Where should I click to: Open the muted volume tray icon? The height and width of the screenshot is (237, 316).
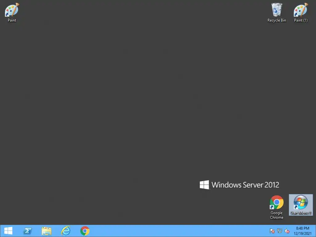tap(287, 231)
